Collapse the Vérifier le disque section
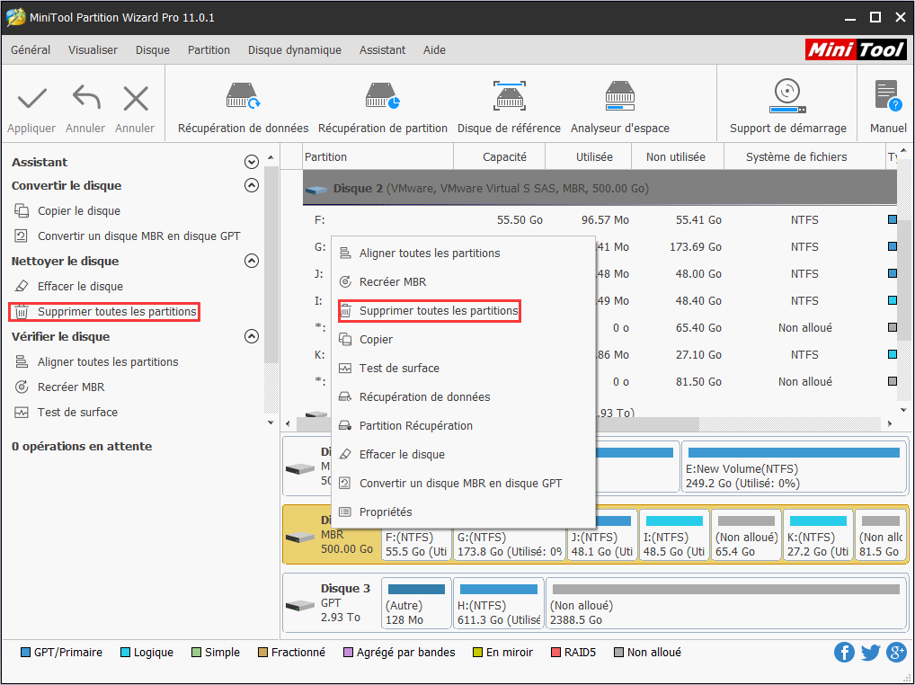Image resolution: width=915 pixels, height=685 pixels. click(252, 337)
